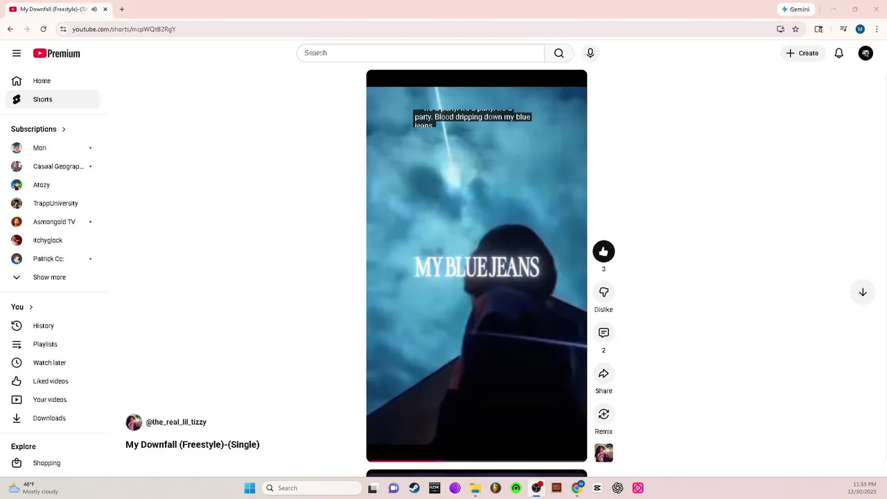Open the YouTube hamburger guide menu

click(17, 53)
